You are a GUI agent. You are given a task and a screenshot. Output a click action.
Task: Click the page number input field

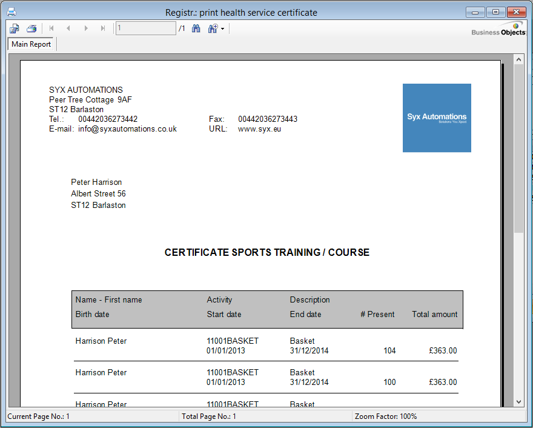coord(145,28)
